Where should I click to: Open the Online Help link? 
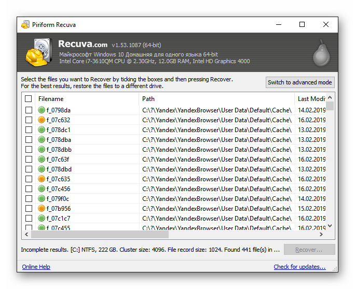tap(36, 267)
